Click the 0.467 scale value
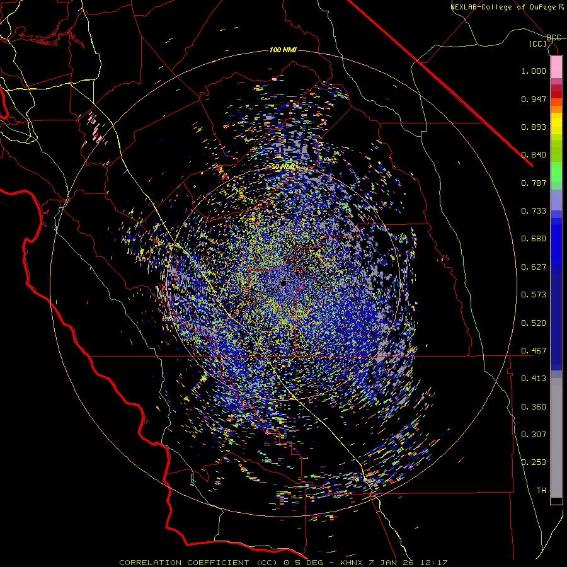 pos(534,351)
